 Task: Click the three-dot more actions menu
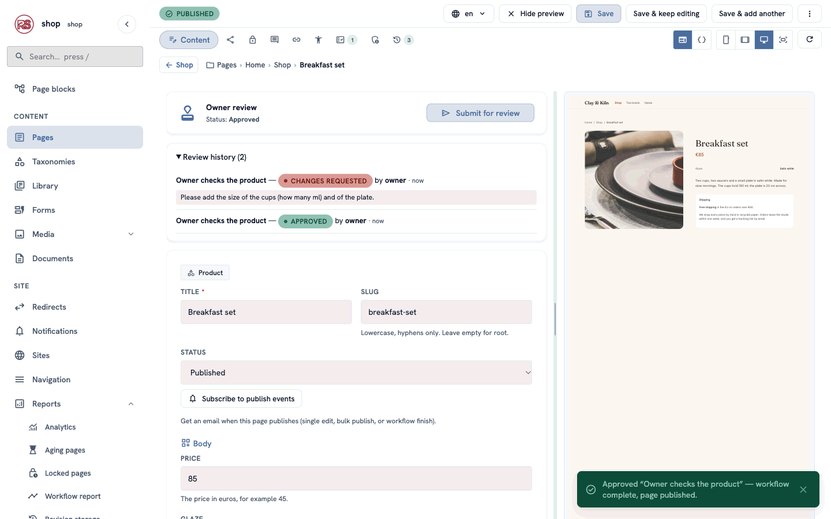pyautogui.click(x=810, y=14)
